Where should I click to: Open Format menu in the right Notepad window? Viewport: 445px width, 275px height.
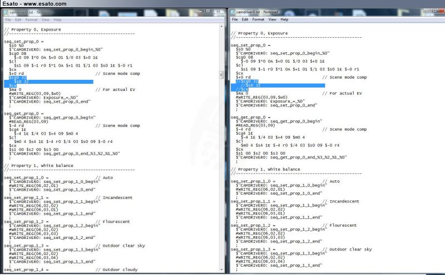[x=258, y=19]
